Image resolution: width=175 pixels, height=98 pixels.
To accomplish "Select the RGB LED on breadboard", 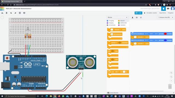I will (28, 29).
